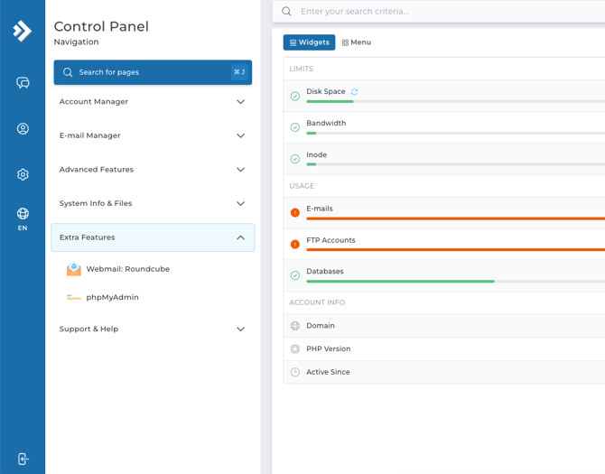Click the Inode green check icon
This screenshot has width=605, height=474.
click(x=295, y=159)
